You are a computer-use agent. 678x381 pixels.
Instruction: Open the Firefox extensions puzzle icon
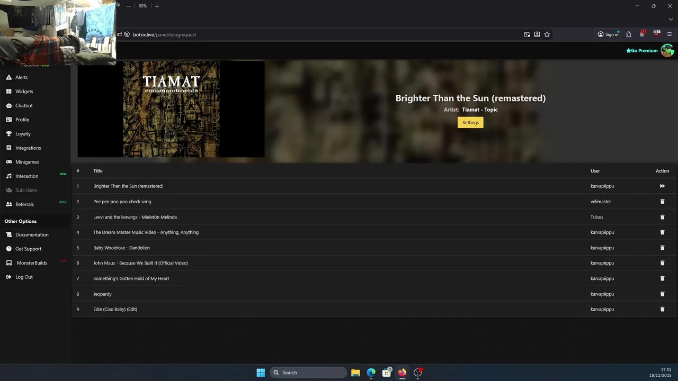[x=629, y=34]
